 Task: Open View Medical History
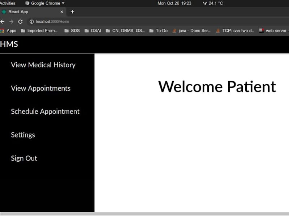tap(43, 65)
